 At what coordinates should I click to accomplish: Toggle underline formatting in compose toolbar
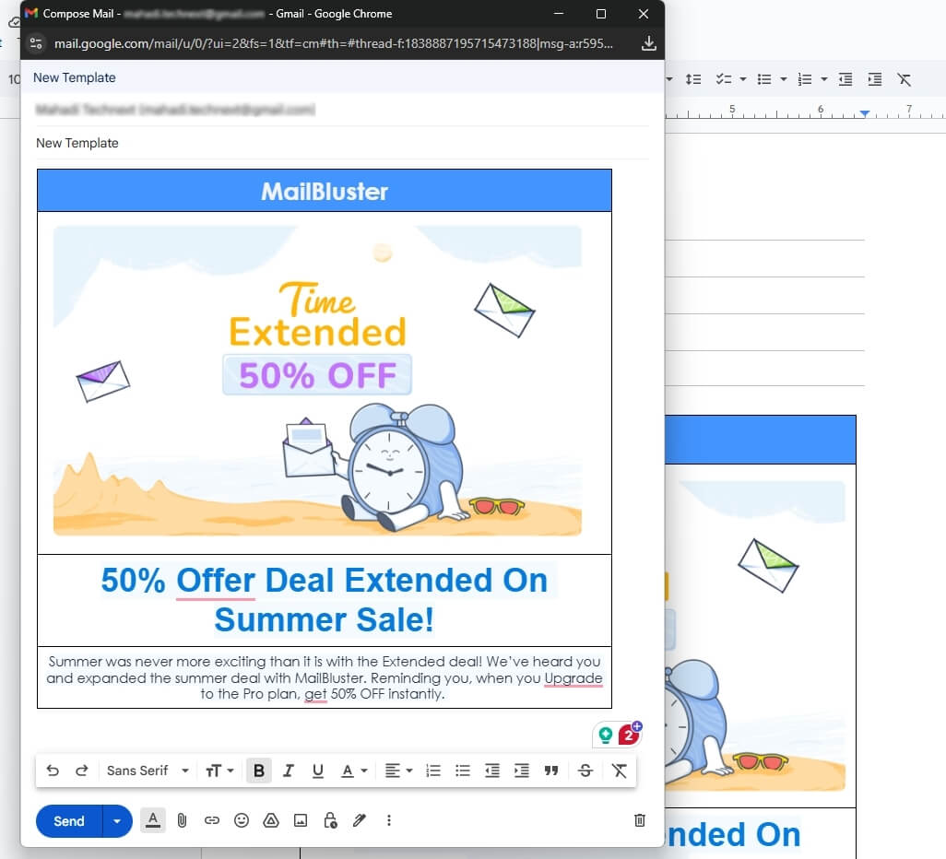tap(318, 771)
